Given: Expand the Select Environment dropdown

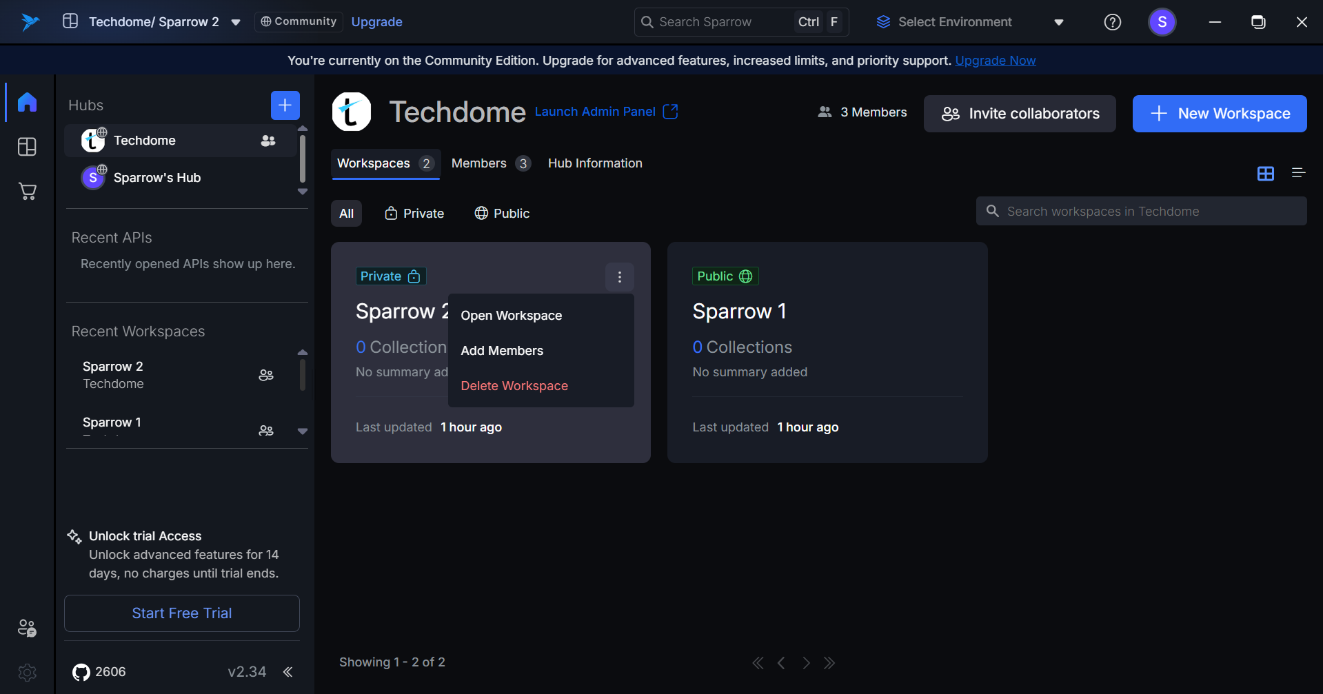Looking at the screenshot, I should pyautogui.click(x=1058, y=22).
